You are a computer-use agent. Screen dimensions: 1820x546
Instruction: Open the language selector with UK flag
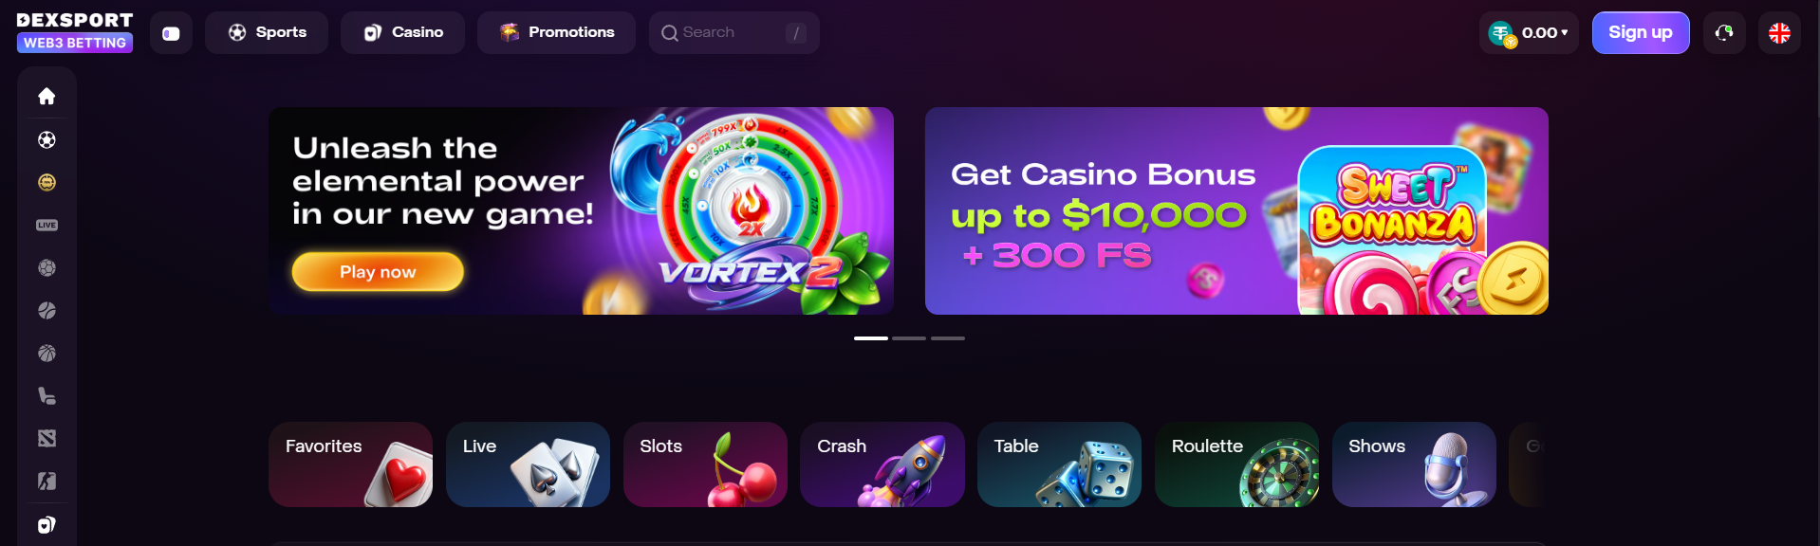pos(1779,33)
